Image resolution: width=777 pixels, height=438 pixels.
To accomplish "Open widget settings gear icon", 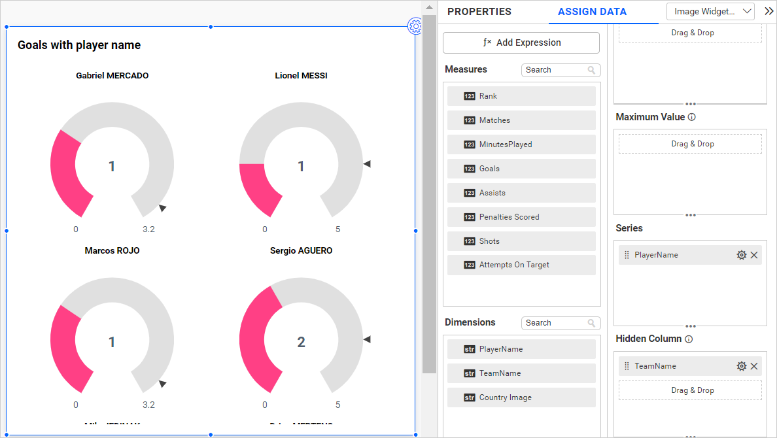I will tap(415, 26).
